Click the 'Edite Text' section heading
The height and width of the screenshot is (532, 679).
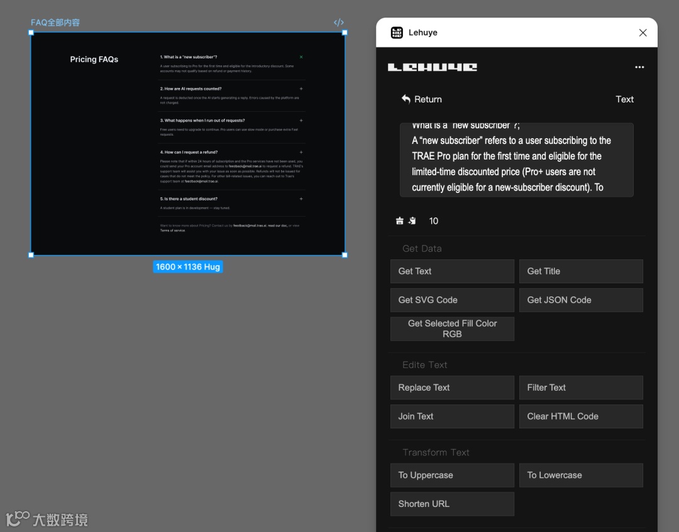425,365
